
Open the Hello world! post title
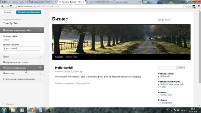tap(64, 68)
